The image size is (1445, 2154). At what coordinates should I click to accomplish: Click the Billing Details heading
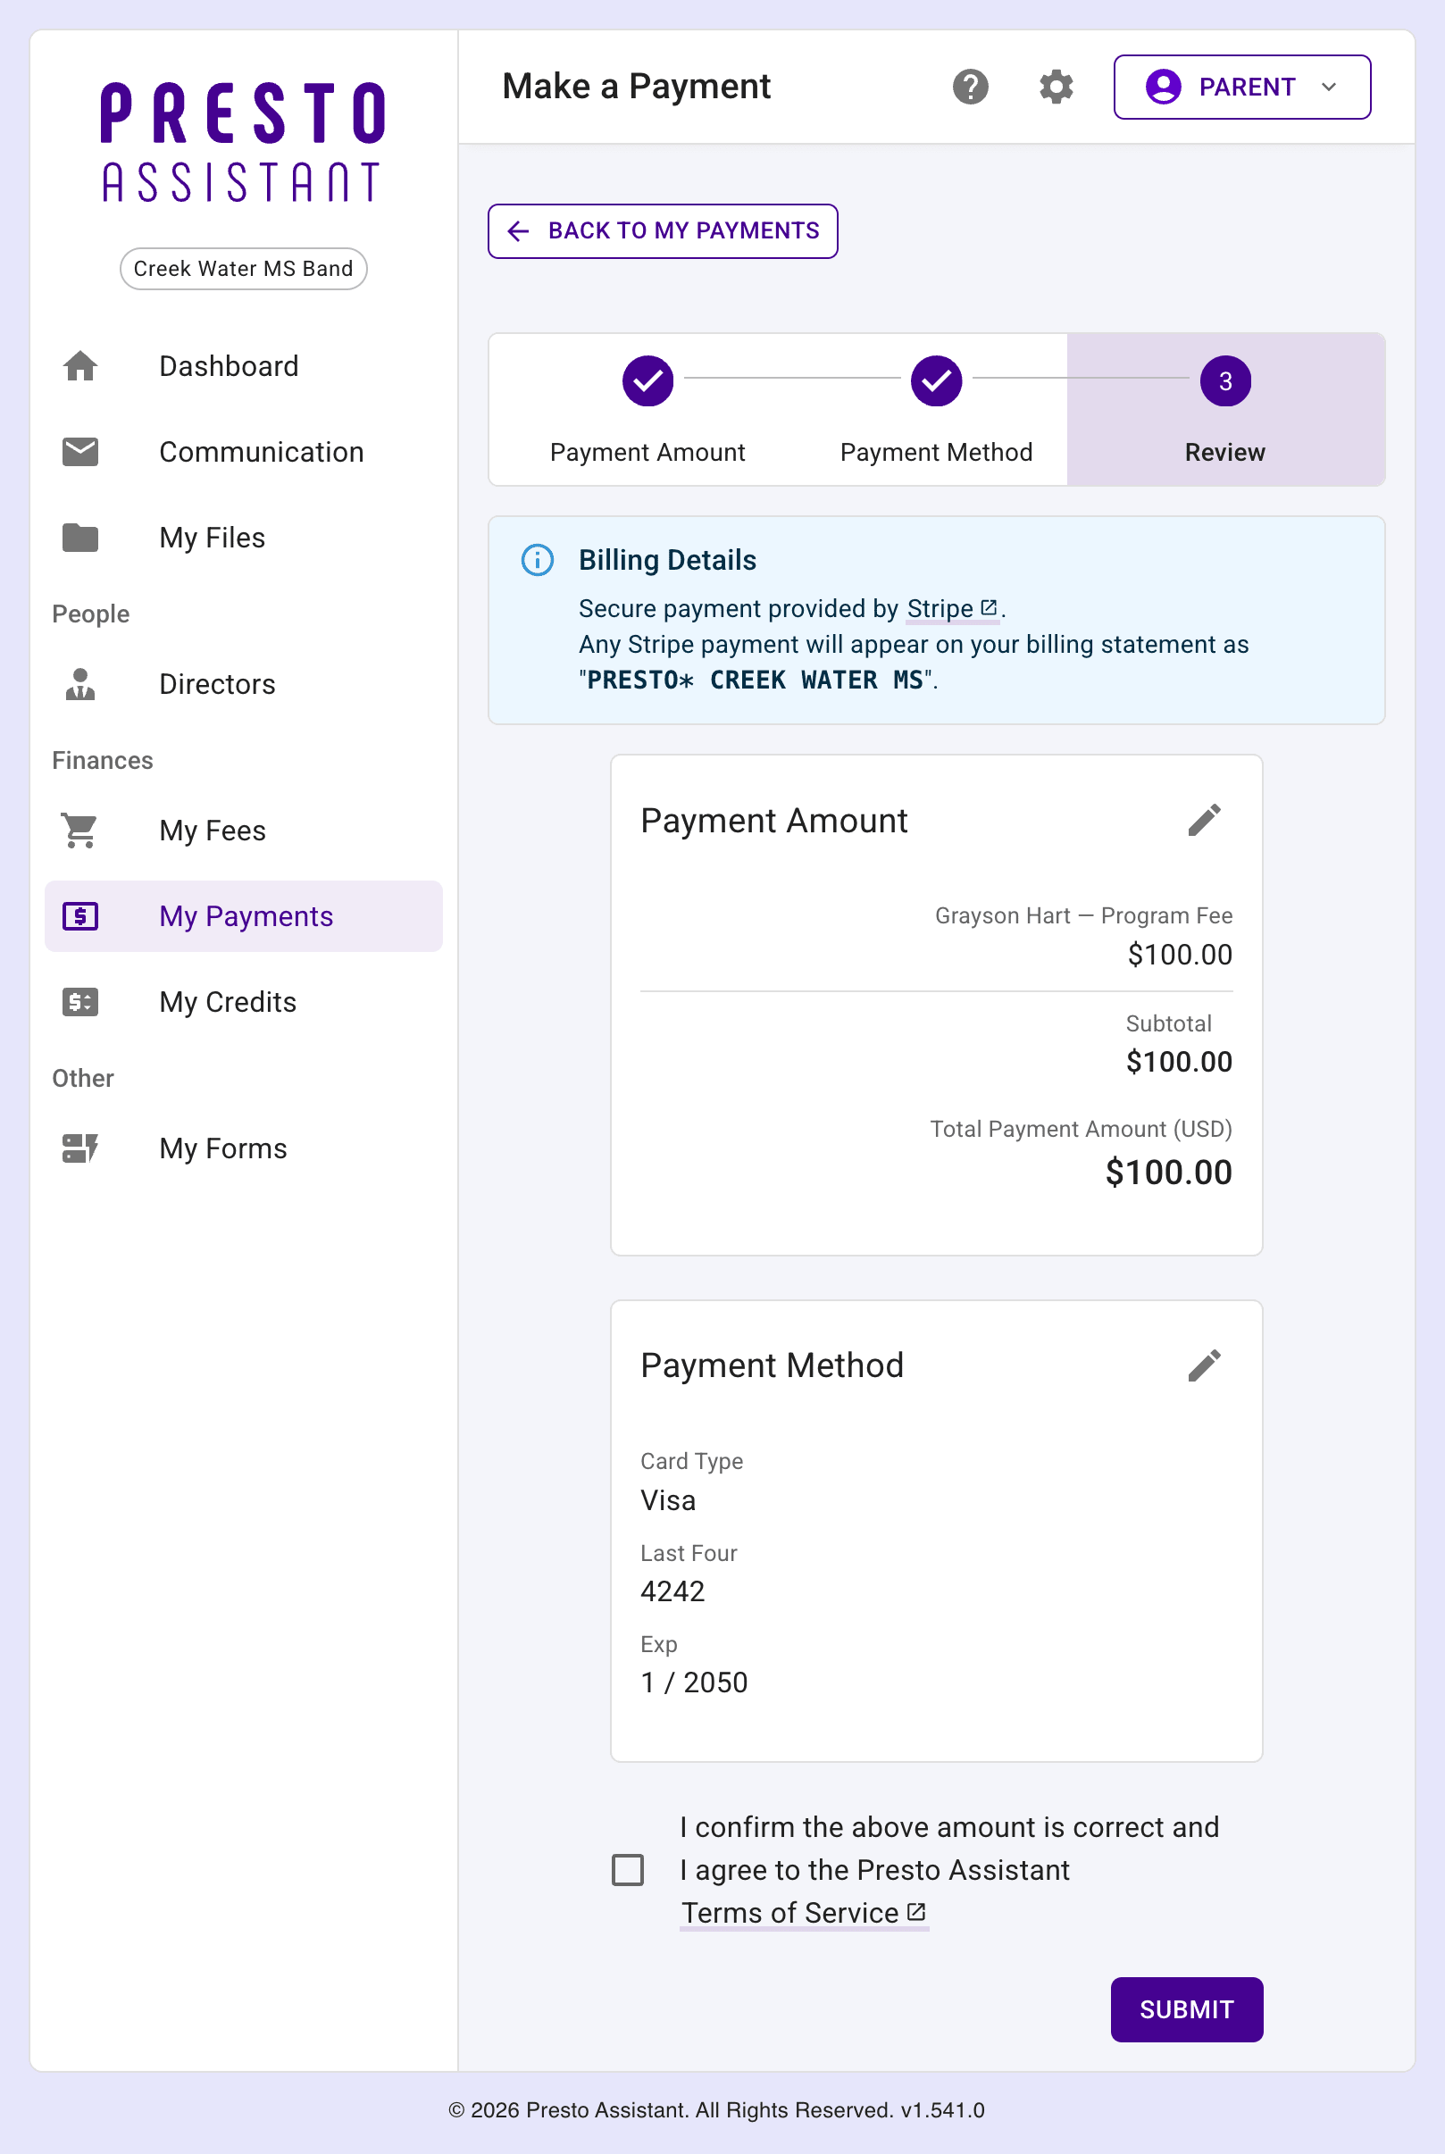tap(667, 559)
